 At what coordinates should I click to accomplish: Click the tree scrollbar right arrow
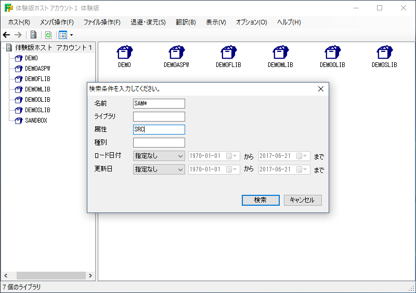(90, 275)
